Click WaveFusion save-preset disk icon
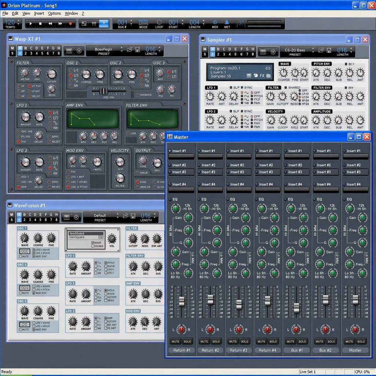This screenshot has height=376, width=376. point(133,216)
